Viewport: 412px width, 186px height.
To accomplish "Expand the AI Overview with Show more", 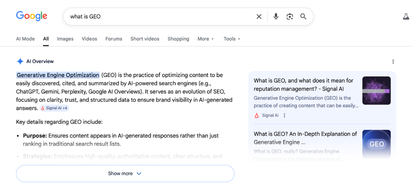I will tap(125, 173).
